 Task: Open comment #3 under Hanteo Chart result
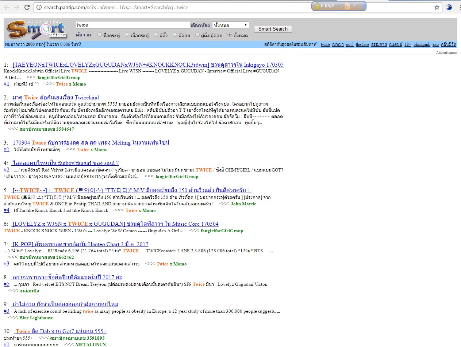tap(7, 264)
